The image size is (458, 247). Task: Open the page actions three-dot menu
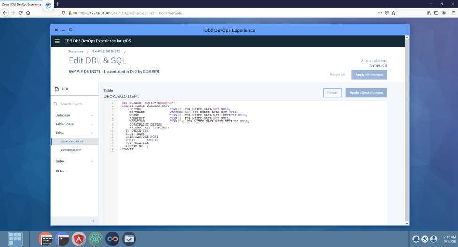click(x=380, y=13)
